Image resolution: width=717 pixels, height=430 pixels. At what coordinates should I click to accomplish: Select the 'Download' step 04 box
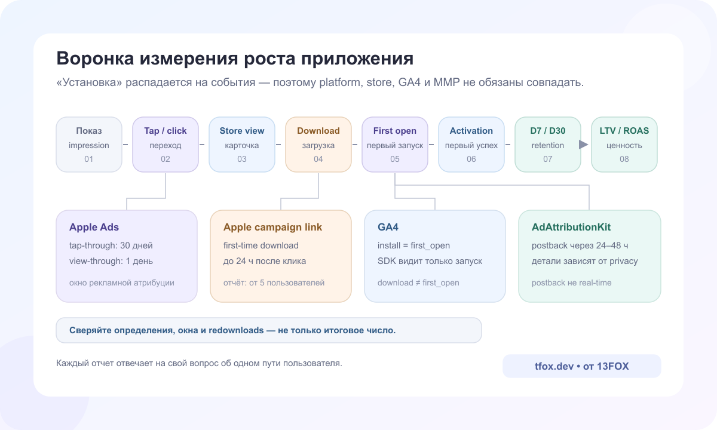318,145
